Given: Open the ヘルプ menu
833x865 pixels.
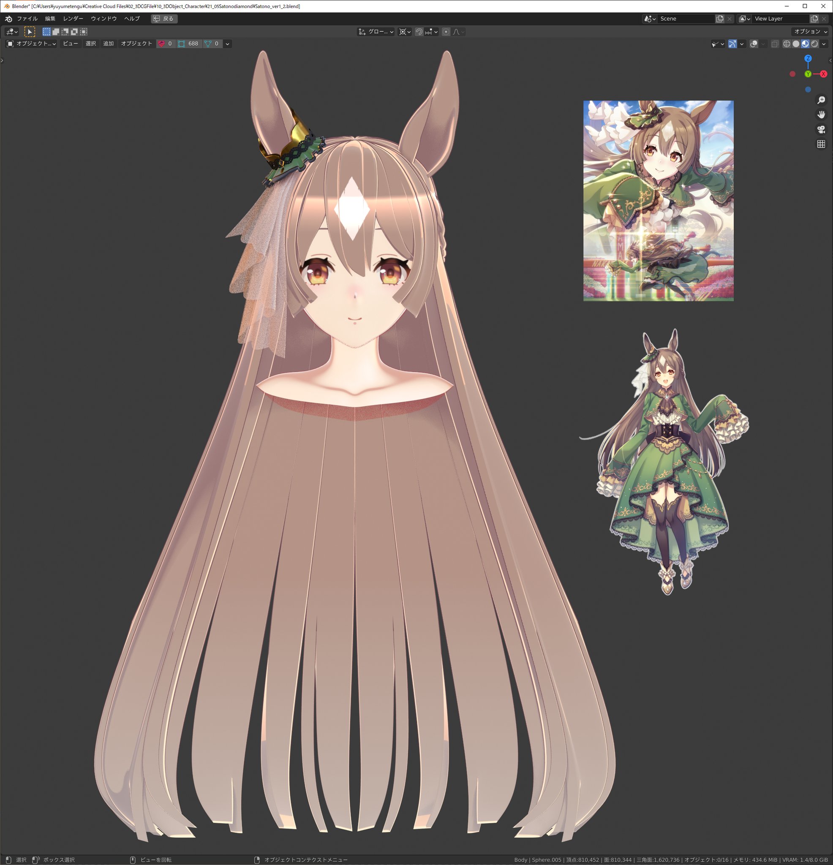Looking at the screenshot, I should pos(132,19).
